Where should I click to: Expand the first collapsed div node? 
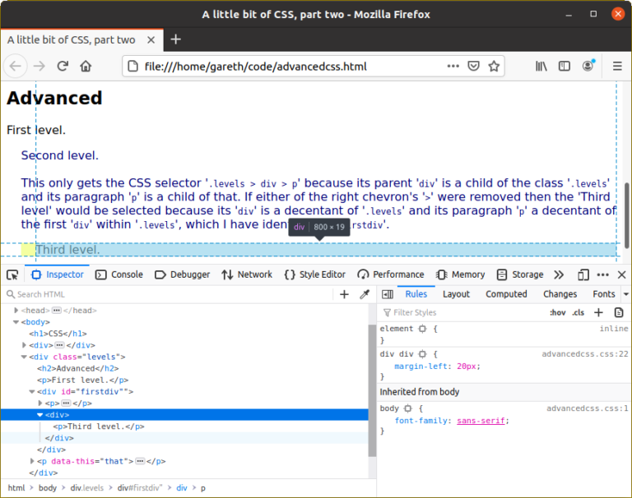[24, 345]
